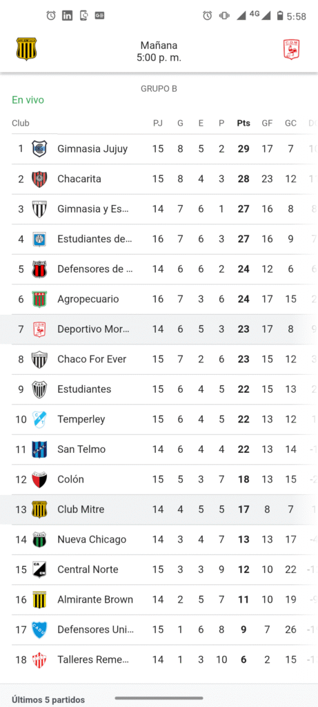Select the Chacarita club crest

(x=39, y=179)
